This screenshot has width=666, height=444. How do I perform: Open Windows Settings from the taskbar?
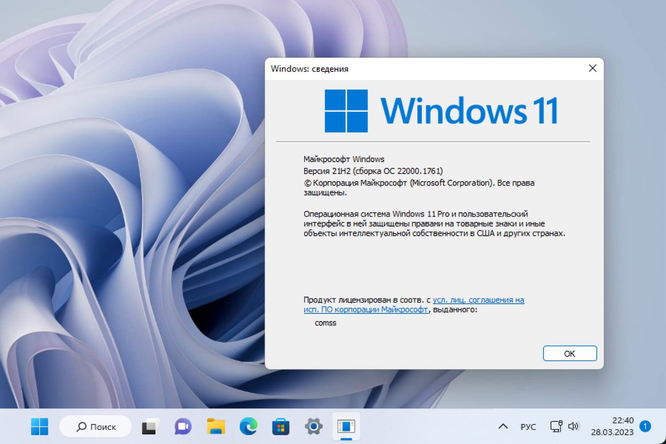point(313,426)
